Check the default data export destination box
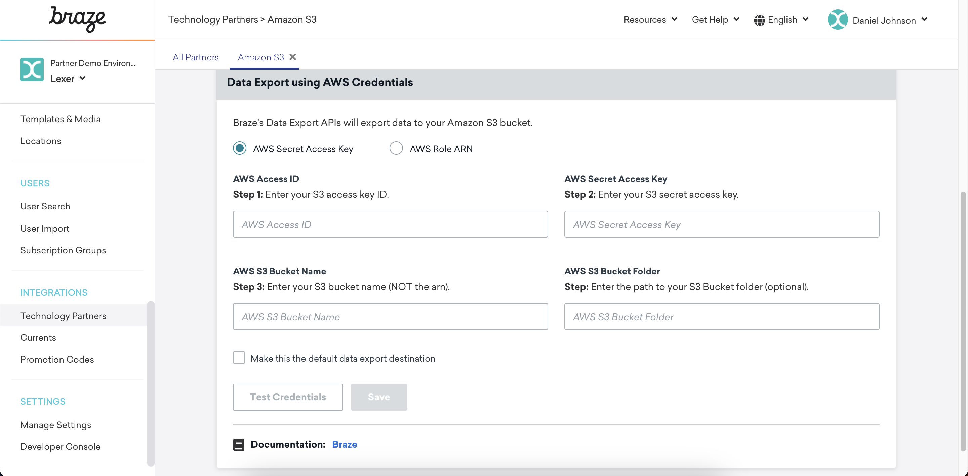This screenshot has width=968, height=476. pyautogui.click(x=239, y=358)
